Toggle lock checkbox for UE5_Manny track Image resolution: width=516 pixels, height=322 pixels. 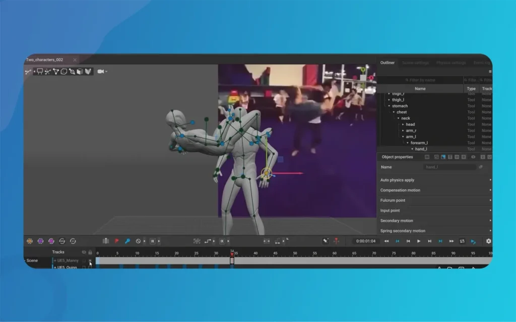[90, 261]
